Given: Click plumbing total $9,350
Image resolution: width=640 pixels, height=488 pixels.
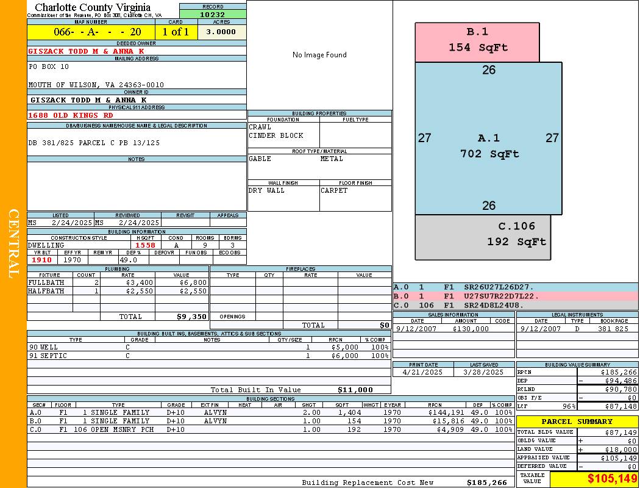Looking at the screenshot, I should 191,317.
